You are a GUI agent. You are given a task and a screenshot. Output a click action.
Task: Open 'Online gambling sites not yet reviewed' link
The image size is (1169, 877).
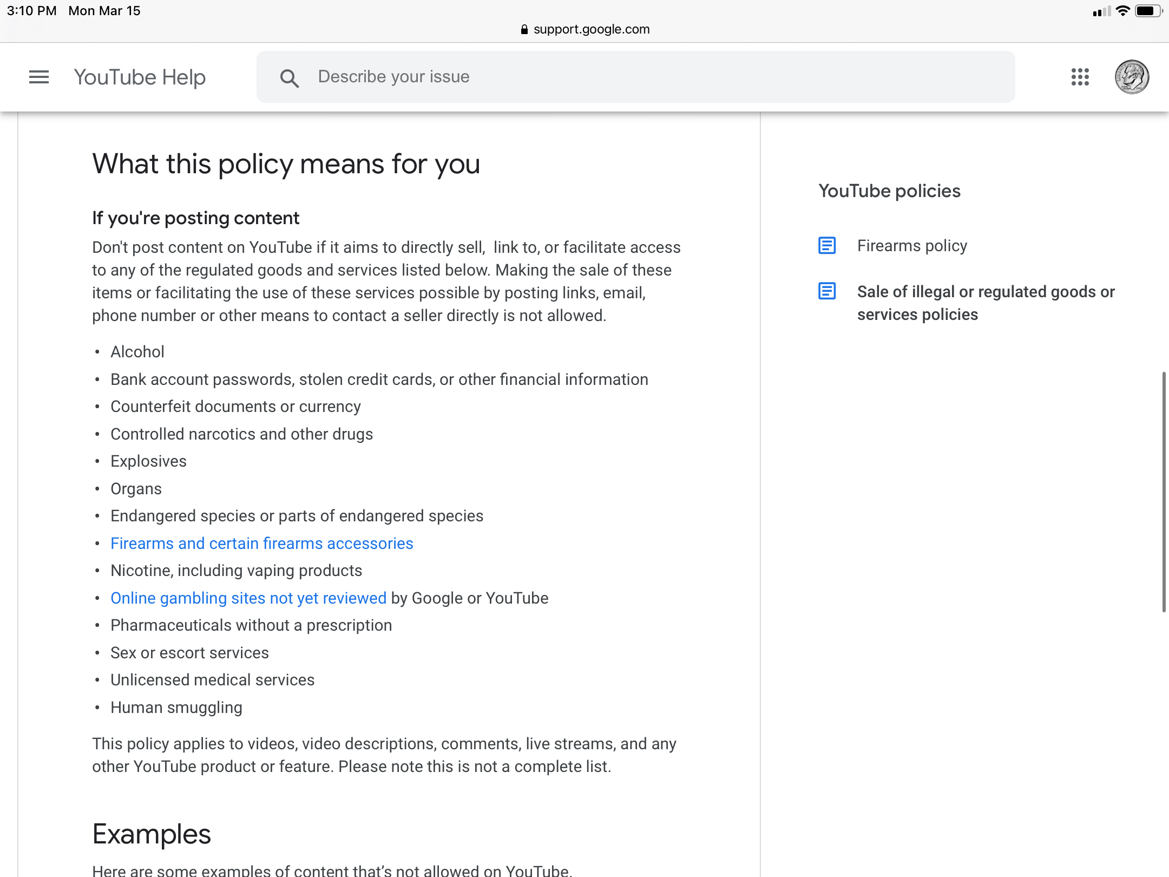(x=248, y=598)
